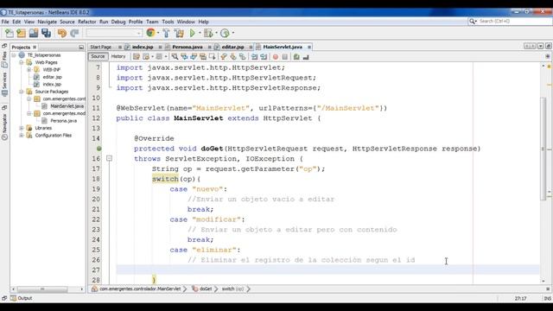Image resolution: width=553 pixels, height=311 pixels.
Task: Click the History view button
Action: [118, 56]
